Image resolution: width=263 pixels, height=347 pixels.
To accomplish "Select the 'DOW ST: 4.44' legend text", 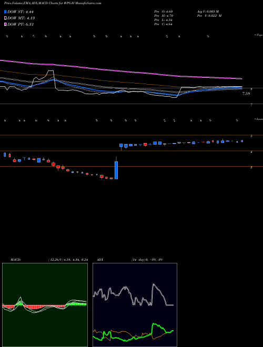I will tap(21, 12).
